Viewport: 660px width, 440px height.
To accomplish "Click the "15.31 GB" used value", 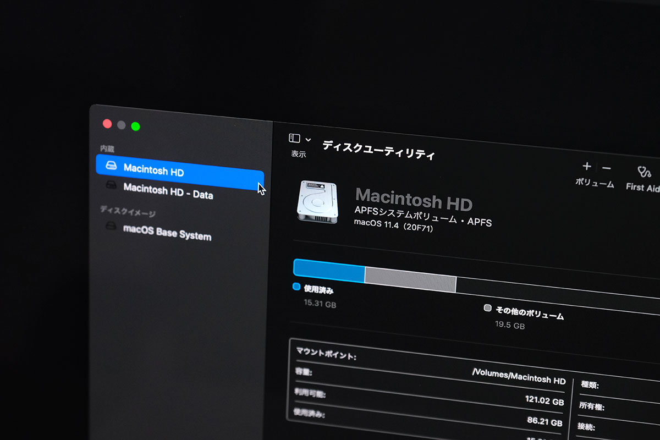I will [x=320, y=303].
